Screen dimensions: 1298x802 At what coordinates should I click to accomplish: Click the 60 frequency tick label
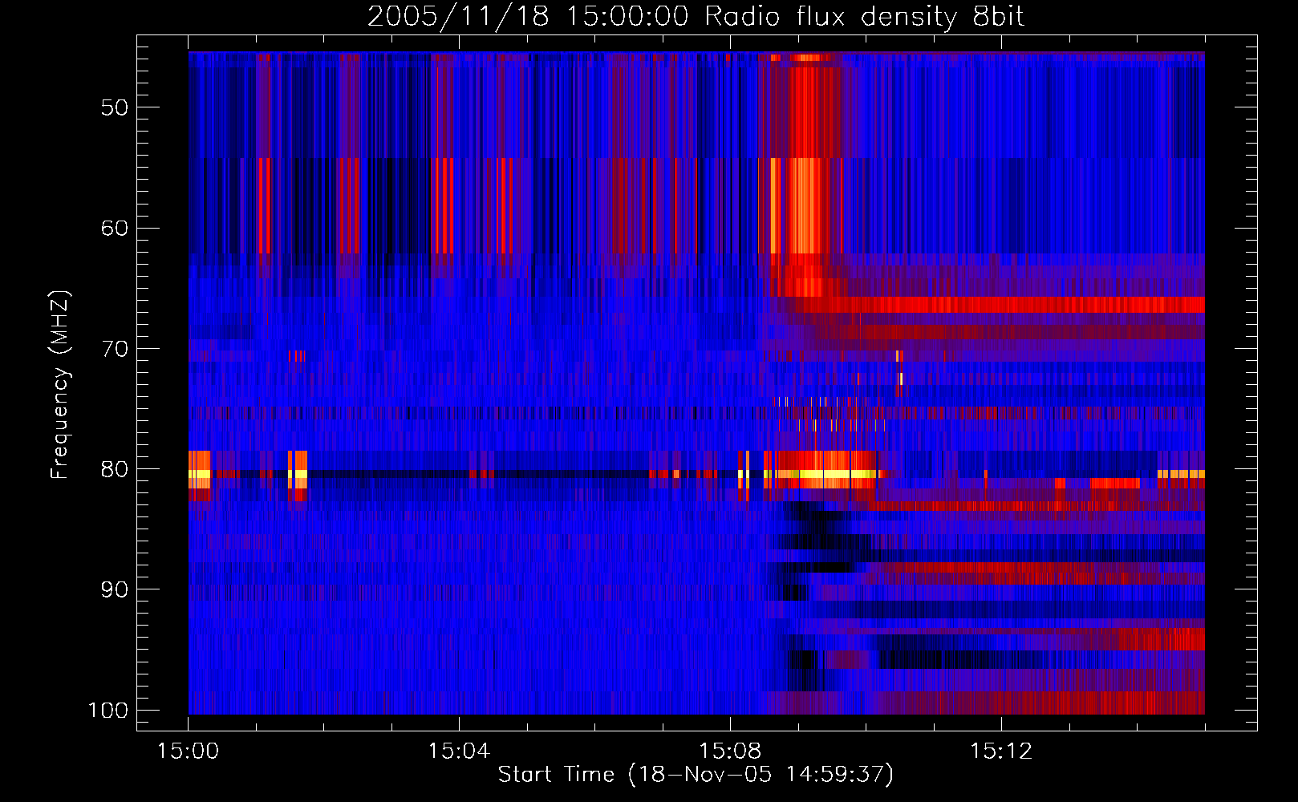pyautogui.click(x=115, y=228)
